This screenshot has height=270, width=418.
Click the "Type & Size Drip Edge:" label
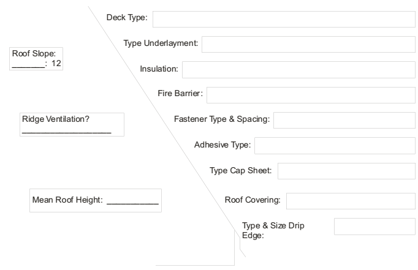tap(273, 231)
